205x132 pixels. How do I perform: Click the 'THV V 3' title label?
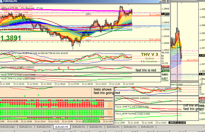click(150, 54)
